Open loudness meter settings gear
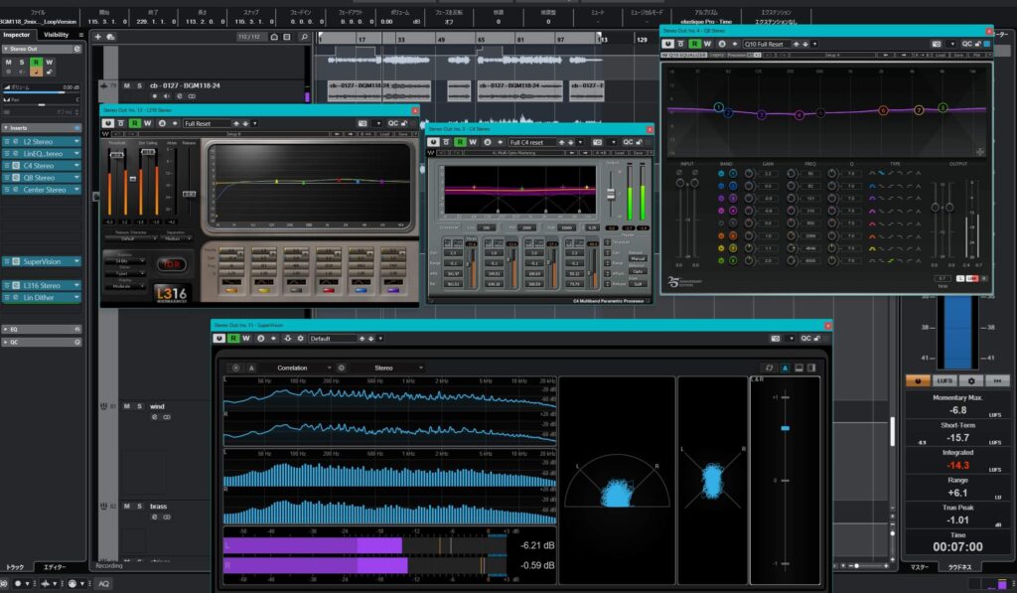The image size is (1017, 593). [x=970, y=380]
